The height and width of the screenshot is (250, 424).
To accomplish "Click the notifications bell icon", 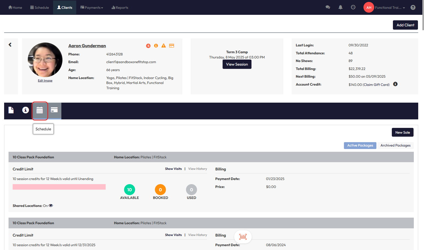I will click(340, 7).
